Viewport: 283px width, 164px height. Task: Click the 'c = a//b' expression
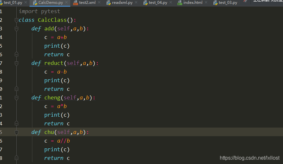tap(57, 141)
